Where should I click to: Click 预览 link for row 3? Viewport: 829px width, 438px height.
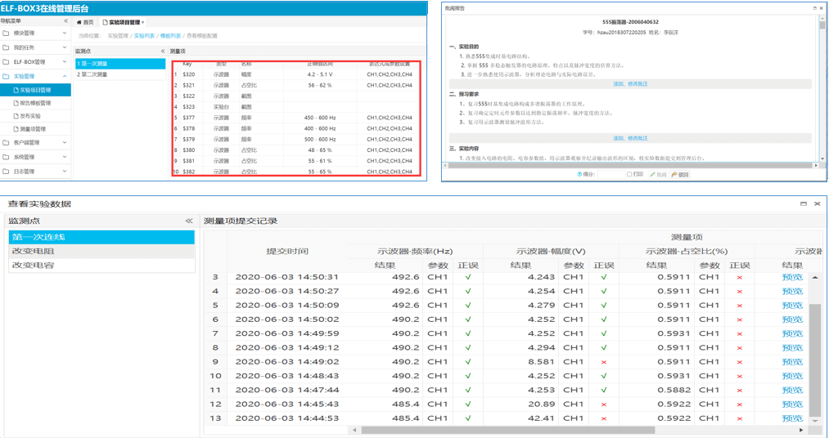pyautogui.click(x=791, y=277)
